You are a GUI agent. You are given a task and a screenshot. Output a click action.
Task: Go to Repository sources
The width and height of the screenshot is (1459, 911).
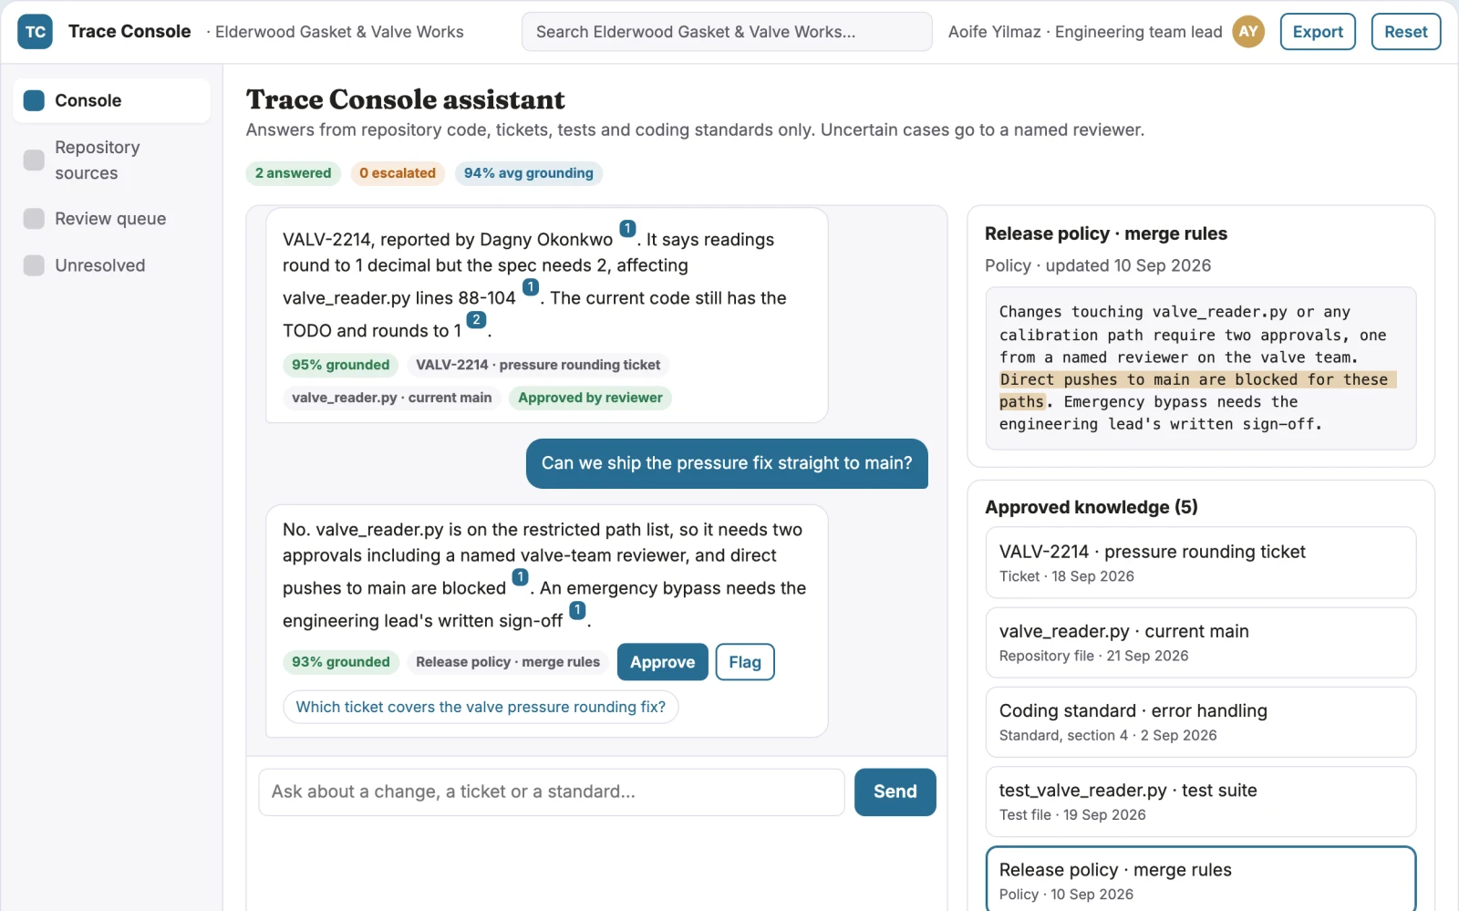click(111, 160)
